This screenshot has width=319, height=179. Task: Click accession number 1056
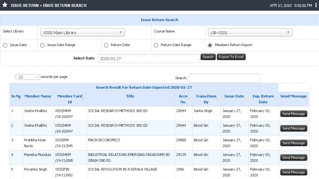[x=180, y=169]
